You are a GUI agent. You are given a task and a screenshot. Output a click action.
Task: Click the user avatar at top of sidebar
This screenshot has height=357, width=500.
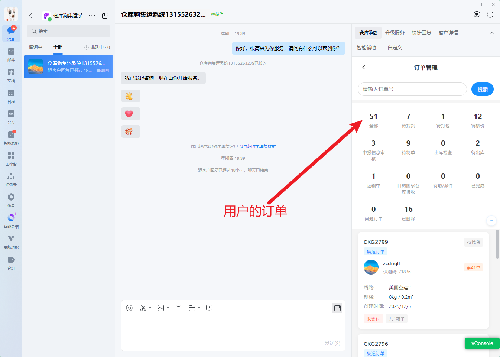coord(11,14)
